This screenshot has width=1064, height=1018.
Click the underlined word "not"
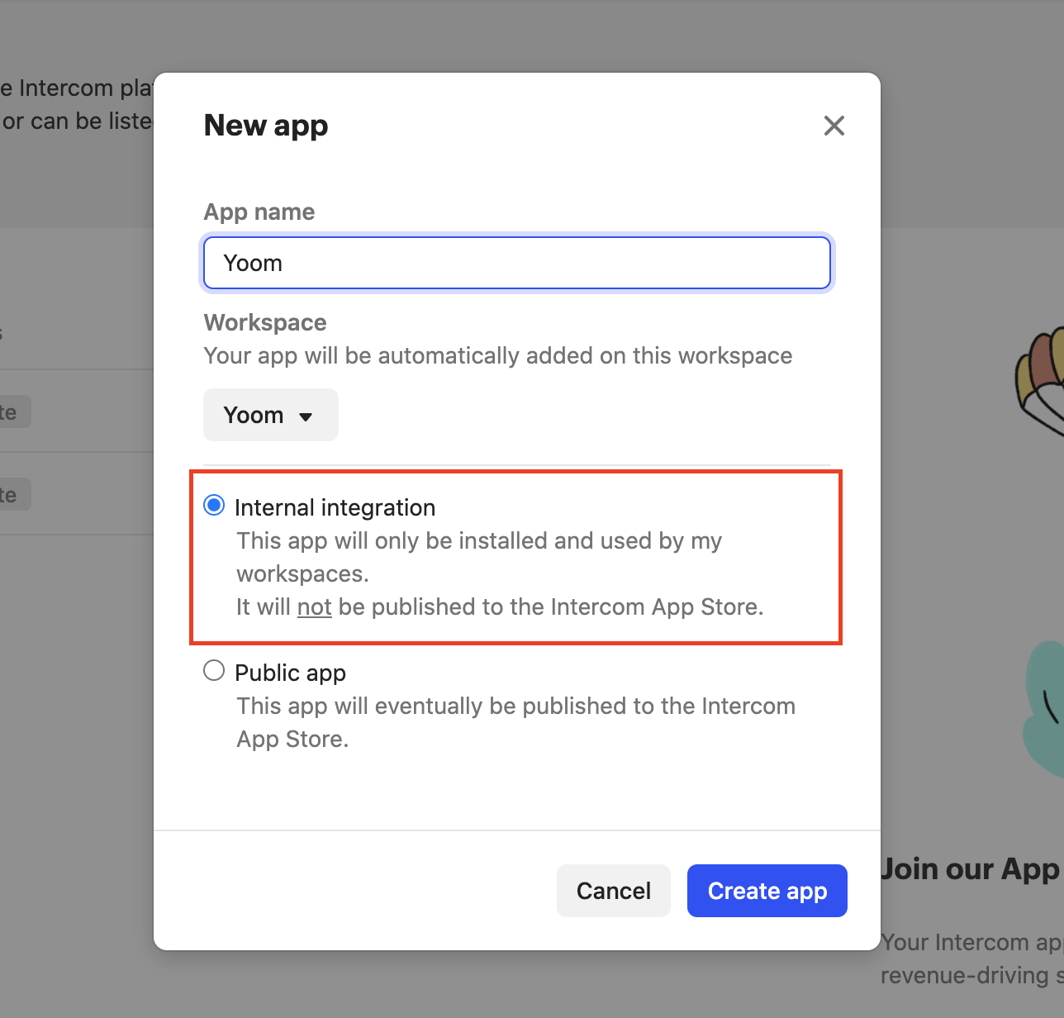[314, 607]
